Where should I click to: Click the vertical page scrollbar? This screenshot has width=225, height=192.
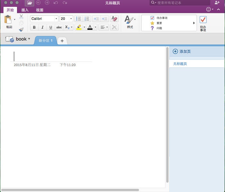[x=167, y=115]
